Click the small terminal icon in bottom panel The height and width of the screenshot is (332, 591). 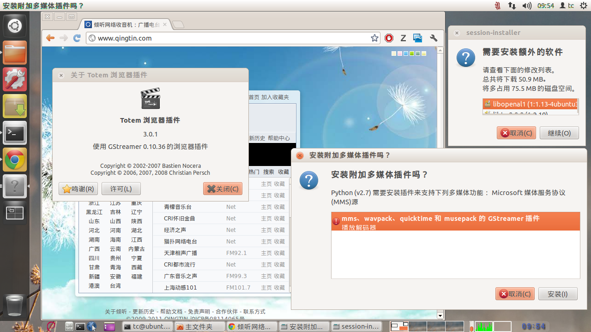pos(80,326)
